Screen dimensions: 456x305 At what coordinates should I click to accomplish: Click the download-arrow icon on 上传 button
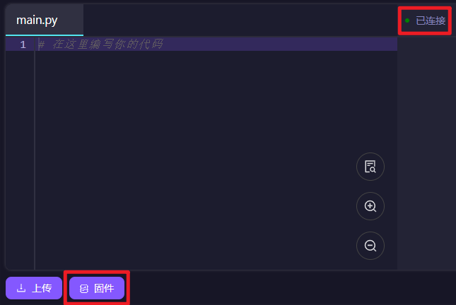click(x=21, y=288)
